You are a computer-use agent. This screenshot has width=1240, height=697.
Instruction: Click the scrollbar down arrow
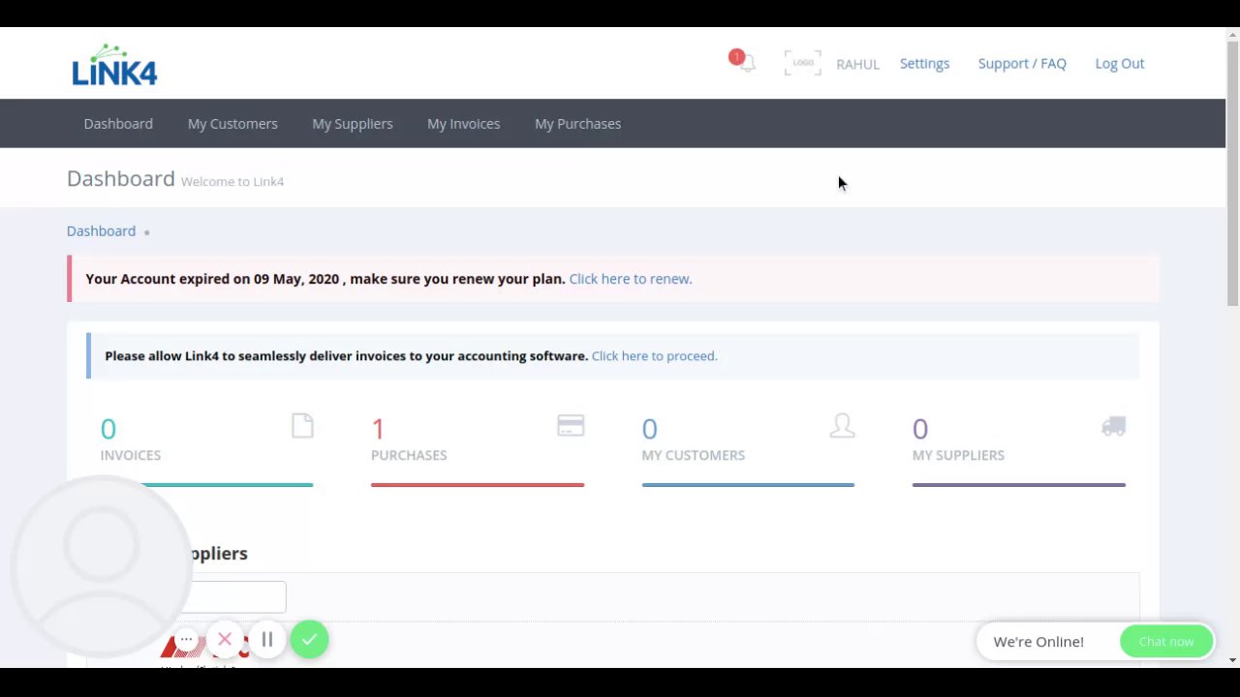1232,660
